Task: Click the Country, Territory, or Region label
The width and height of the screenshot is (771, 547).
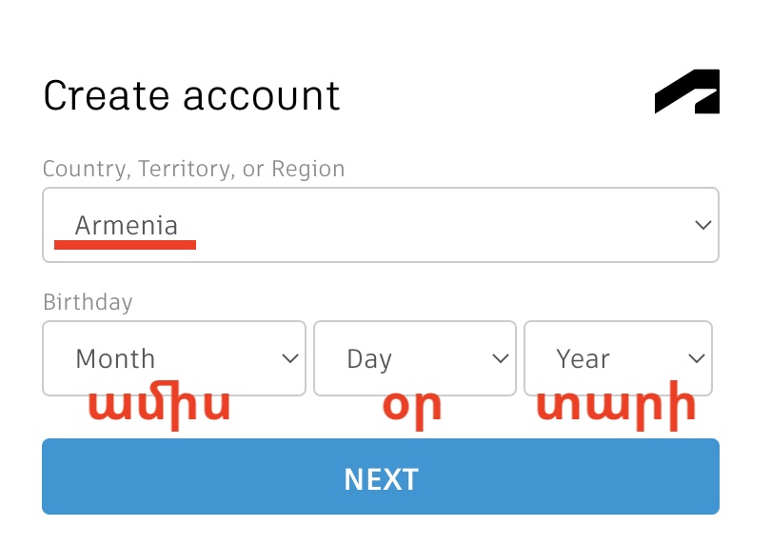Action: (x=194, y=170)
